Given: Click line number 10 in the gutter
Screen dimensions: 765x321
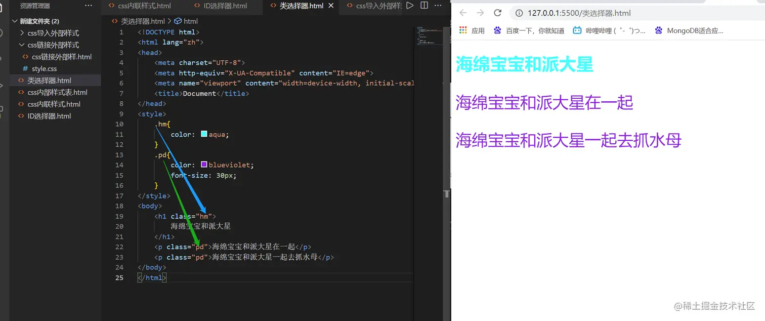Looking at the screenshot, I should pyautogui.click(x=119, y=124).
